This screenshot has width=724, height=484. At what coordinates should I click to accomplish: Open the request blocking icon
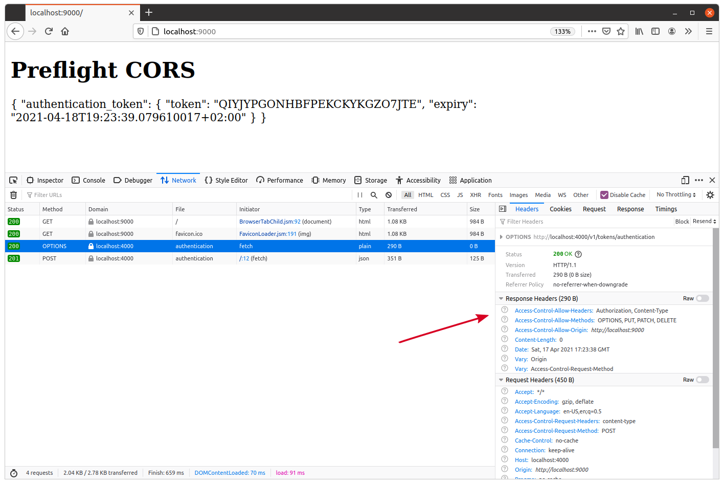tap(389, 195)
